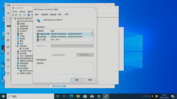Select the AMD Radeon adapter icon in tree
This screenshot has height=99, width=177.
[x=20, y=71]
